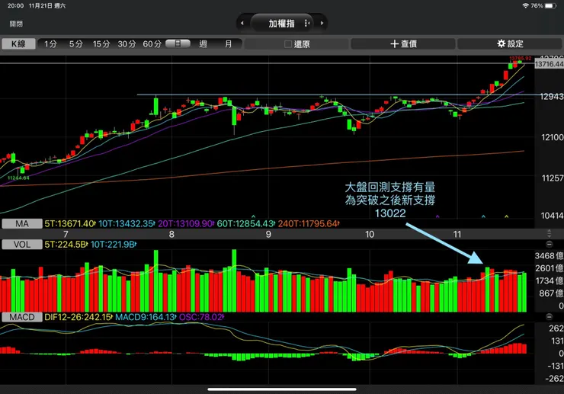
Task: Tap the panel resize handle beside the month axis
Action: click(549, 233)
